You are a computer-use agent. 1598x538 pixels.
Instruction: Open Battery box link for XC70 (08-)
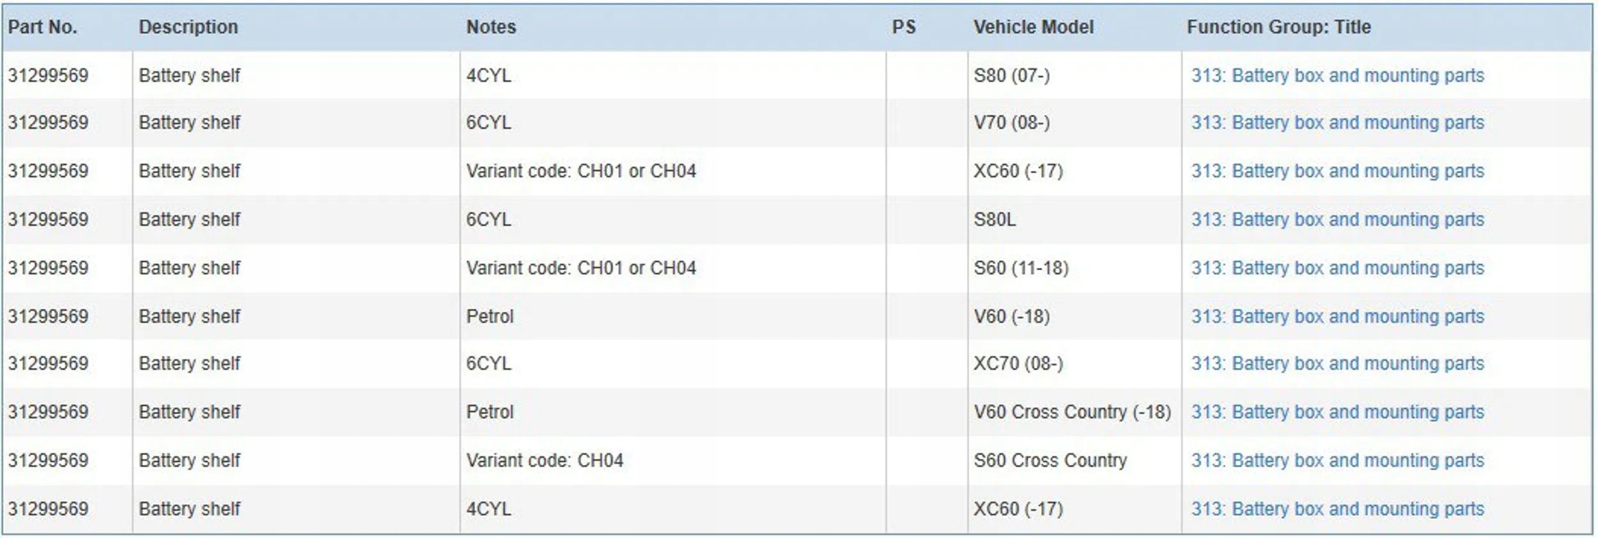pos(1337,364)
